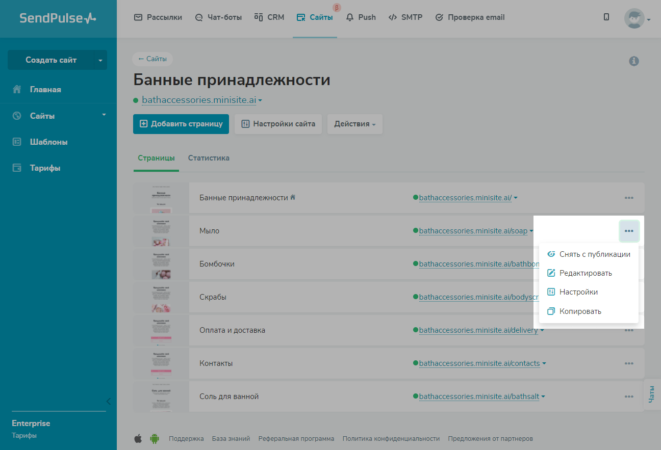Screen dimensions: 661x450
Task: Open the three-dots menu for the Соль для ванной page
Action: pyautogui.click(x=628, y=396)
